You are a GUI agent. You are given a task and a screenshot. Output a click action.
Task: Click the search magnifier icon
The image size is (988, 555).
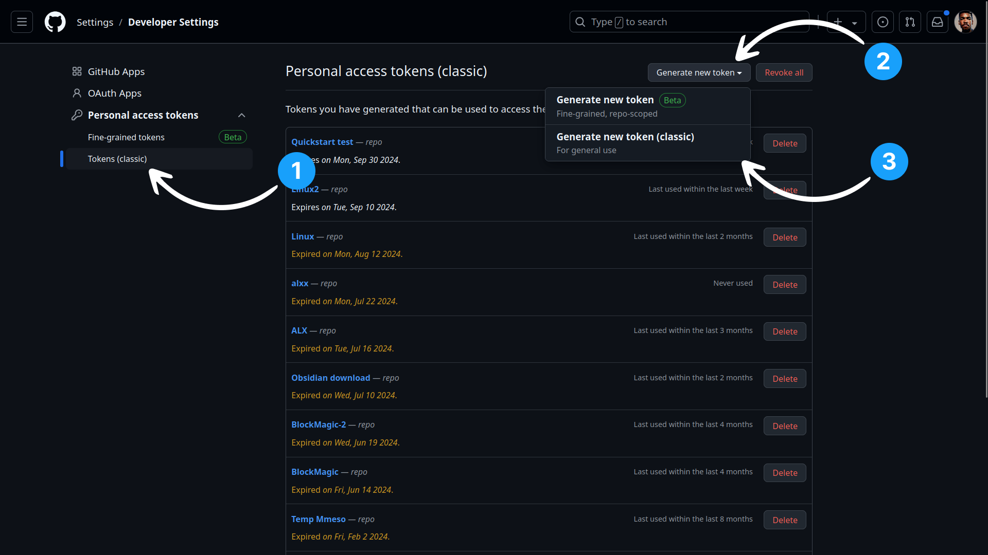pyautogui.click(x=580, y=22)
